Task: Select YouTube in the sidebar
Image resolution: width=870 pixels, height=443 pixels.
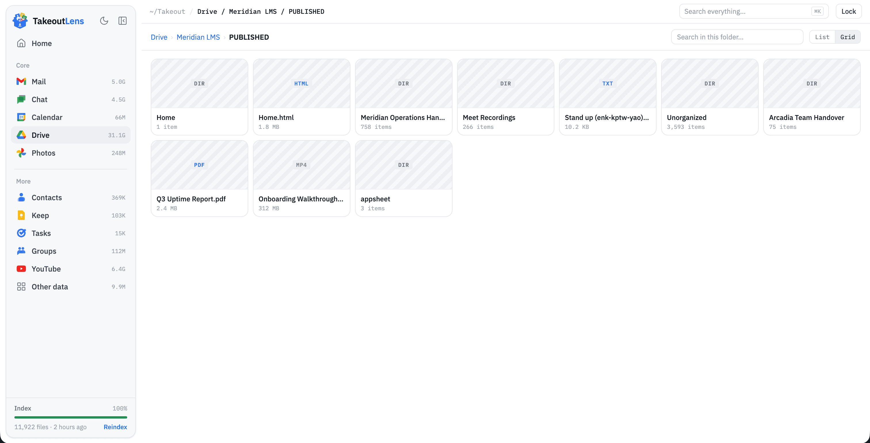Action: pyautogui.click(x=70, y=269)
